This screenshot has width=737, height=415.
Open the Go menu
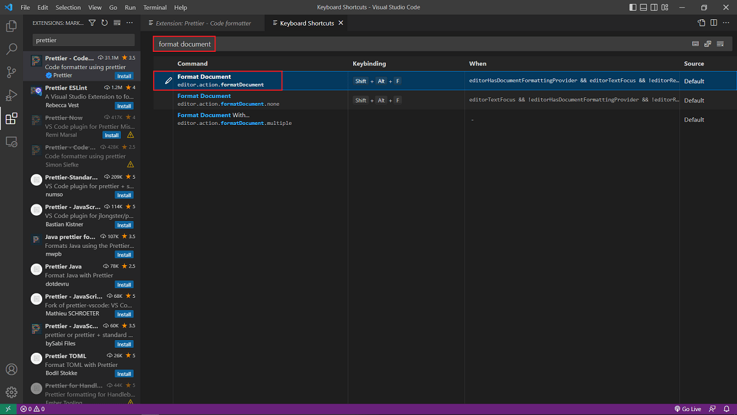pos(113,8)
